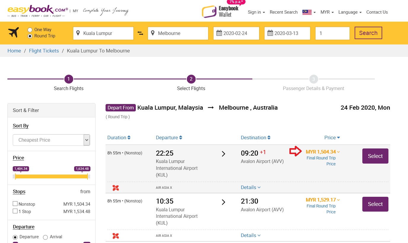Open the Sign in menu
This screenshot has width=408, height=243.
point(256,12)
